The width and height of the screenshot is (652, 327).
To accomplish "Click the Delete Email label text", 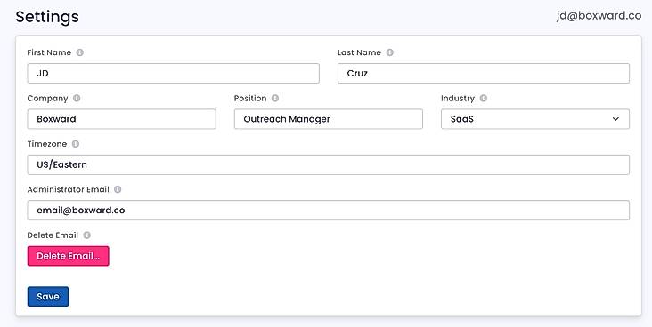I will pyautogui.click(x=53, y=235).
